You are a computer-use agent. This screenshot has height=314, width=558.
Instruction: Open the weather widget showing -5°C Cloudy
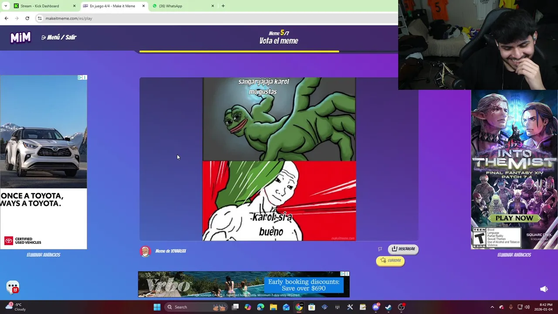(x=16, y=307)
